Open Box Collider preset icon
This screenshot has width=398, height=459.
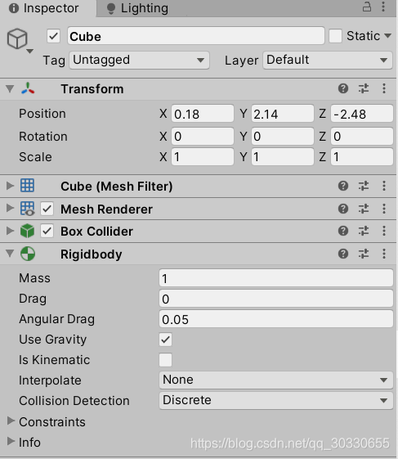pos(364,231)
